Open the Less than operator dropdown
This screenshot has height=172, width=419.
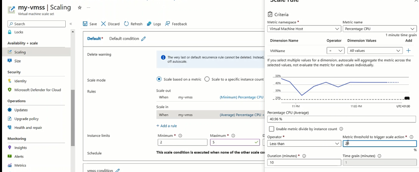tap(304, 144)
